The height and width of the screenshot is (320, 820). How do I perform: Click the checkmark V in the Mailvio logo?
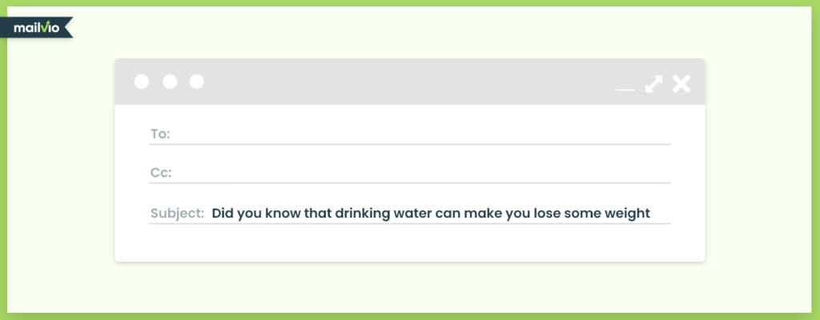pos(46,26)
